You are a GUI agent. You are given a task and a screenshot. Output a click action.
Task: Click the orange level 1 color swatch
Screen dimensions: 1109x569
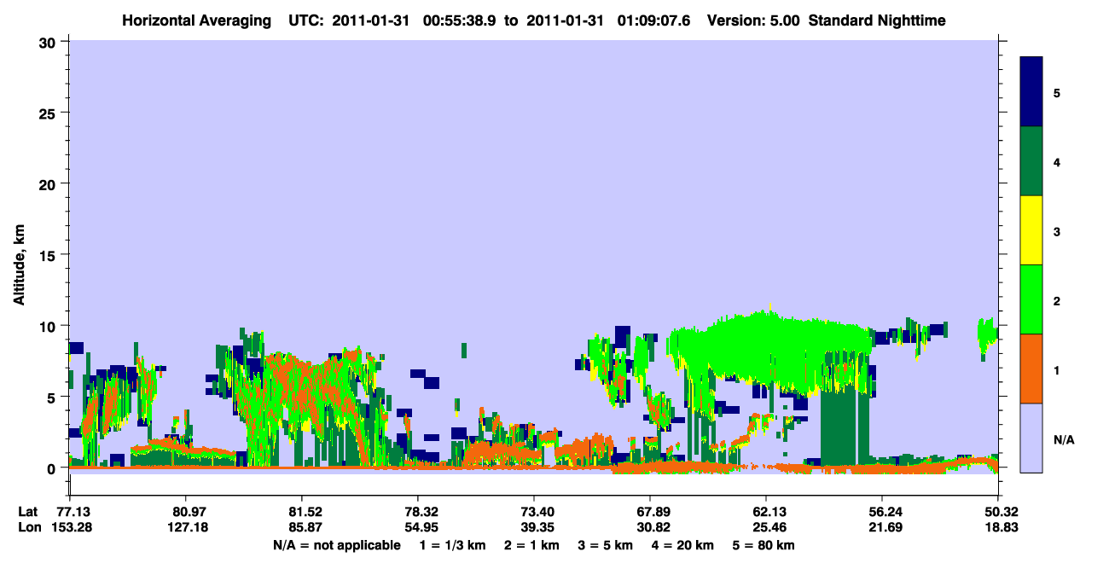(1031, 369)
